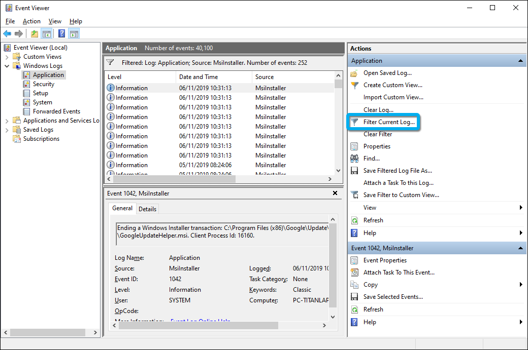Click the Date and Time column header
The image size is (528, 350).
tap(199, 77)
